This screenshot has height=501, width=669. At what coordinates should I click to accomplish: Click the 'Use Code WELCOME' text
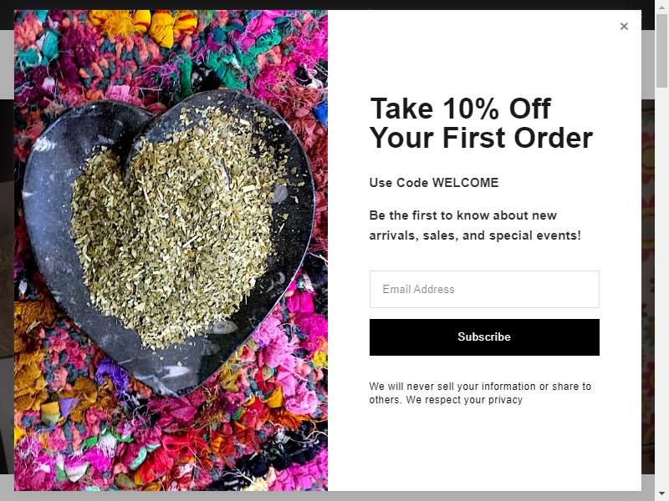click(433, 183)
